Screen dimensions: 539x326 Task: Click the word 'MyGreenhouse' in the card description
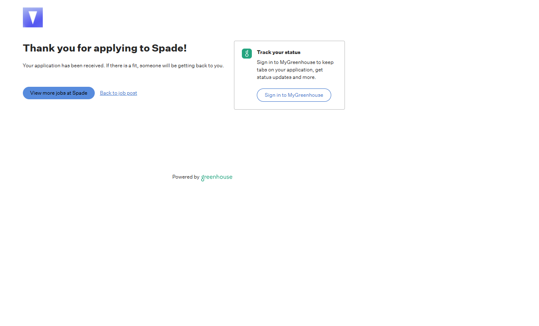point(297,62)
